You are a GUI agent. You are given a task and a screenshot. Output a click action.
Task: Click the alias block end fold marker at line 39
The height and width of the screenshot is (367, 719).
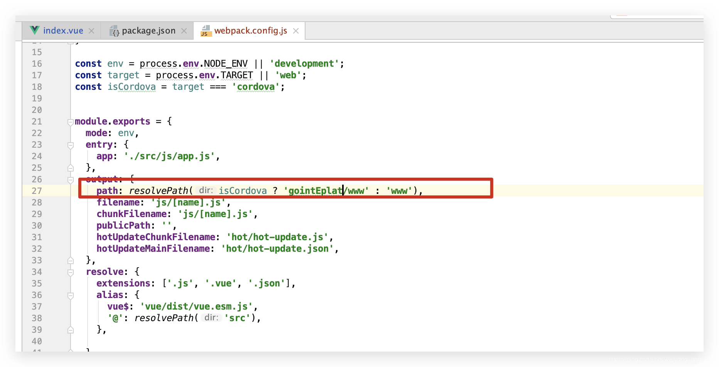tap(71, 330)
